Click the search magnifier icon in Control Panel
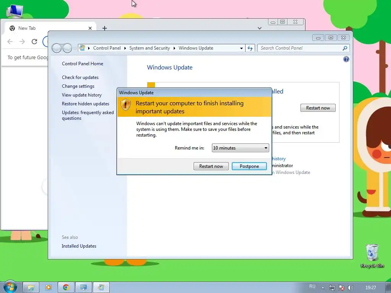391x293 pixels. (x=345, y=48)
